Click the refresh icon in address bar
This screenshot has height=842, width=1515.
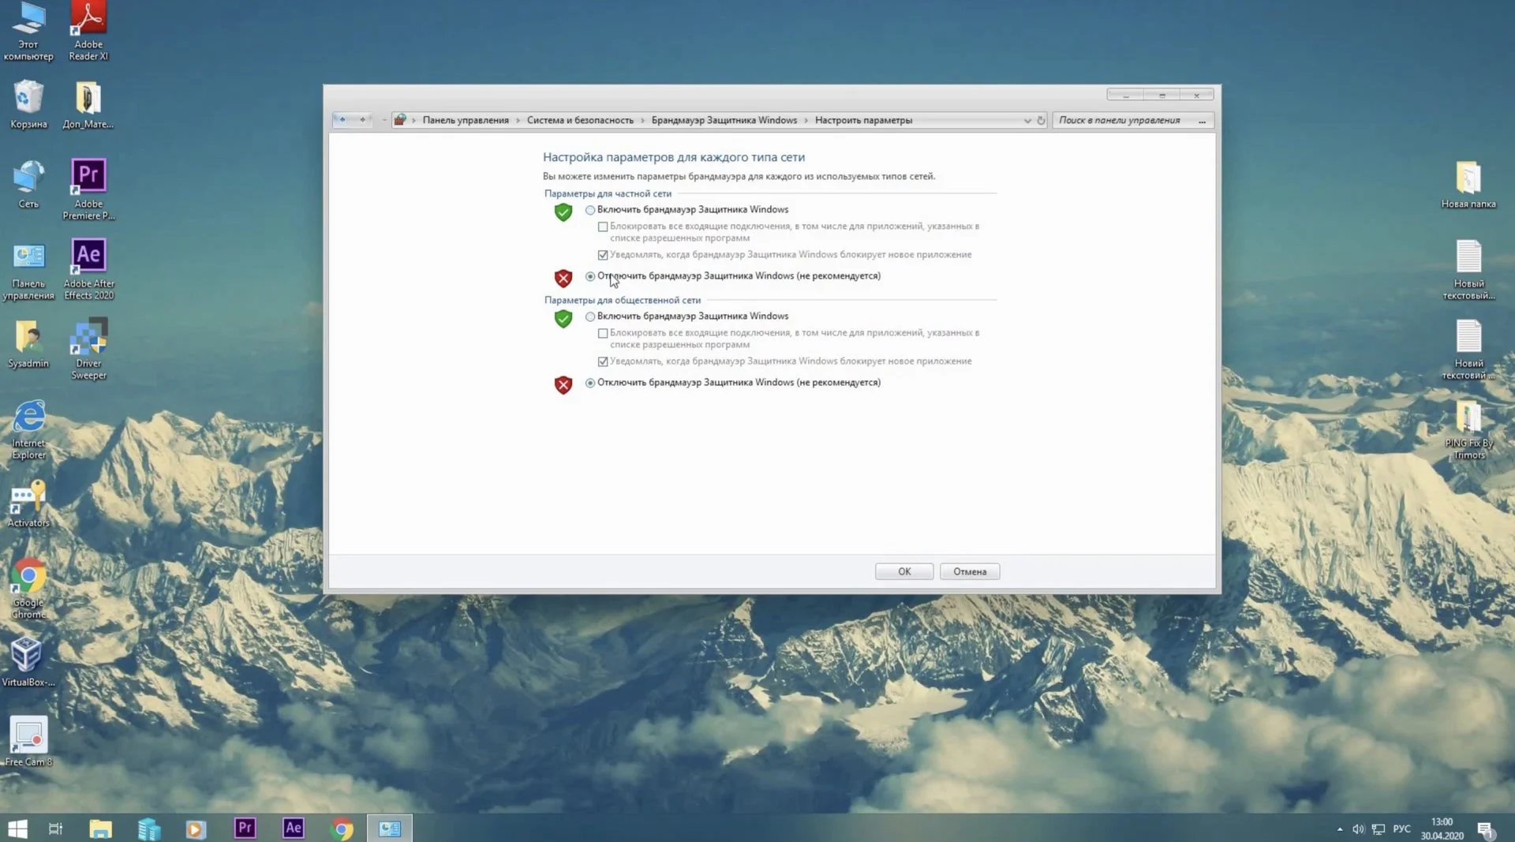[x=1041, y=120]
